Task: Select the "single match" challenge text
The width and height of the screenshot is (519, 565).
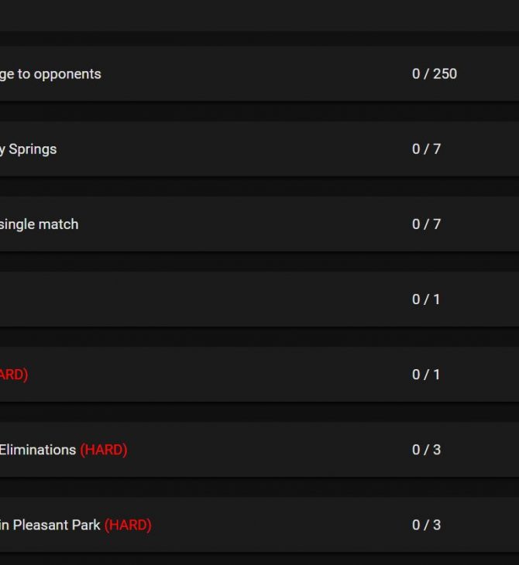Action: coord(39,224)
